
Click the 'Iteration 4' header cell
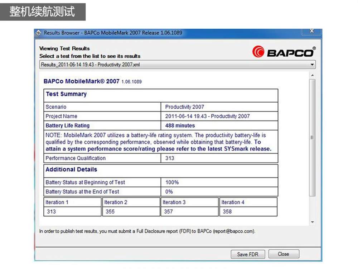(248, 202)
